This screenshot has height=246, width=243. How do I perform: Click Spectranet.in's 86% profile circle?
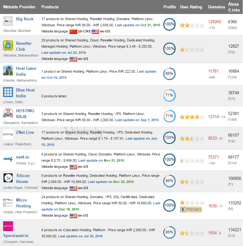[x=169, y=232]
